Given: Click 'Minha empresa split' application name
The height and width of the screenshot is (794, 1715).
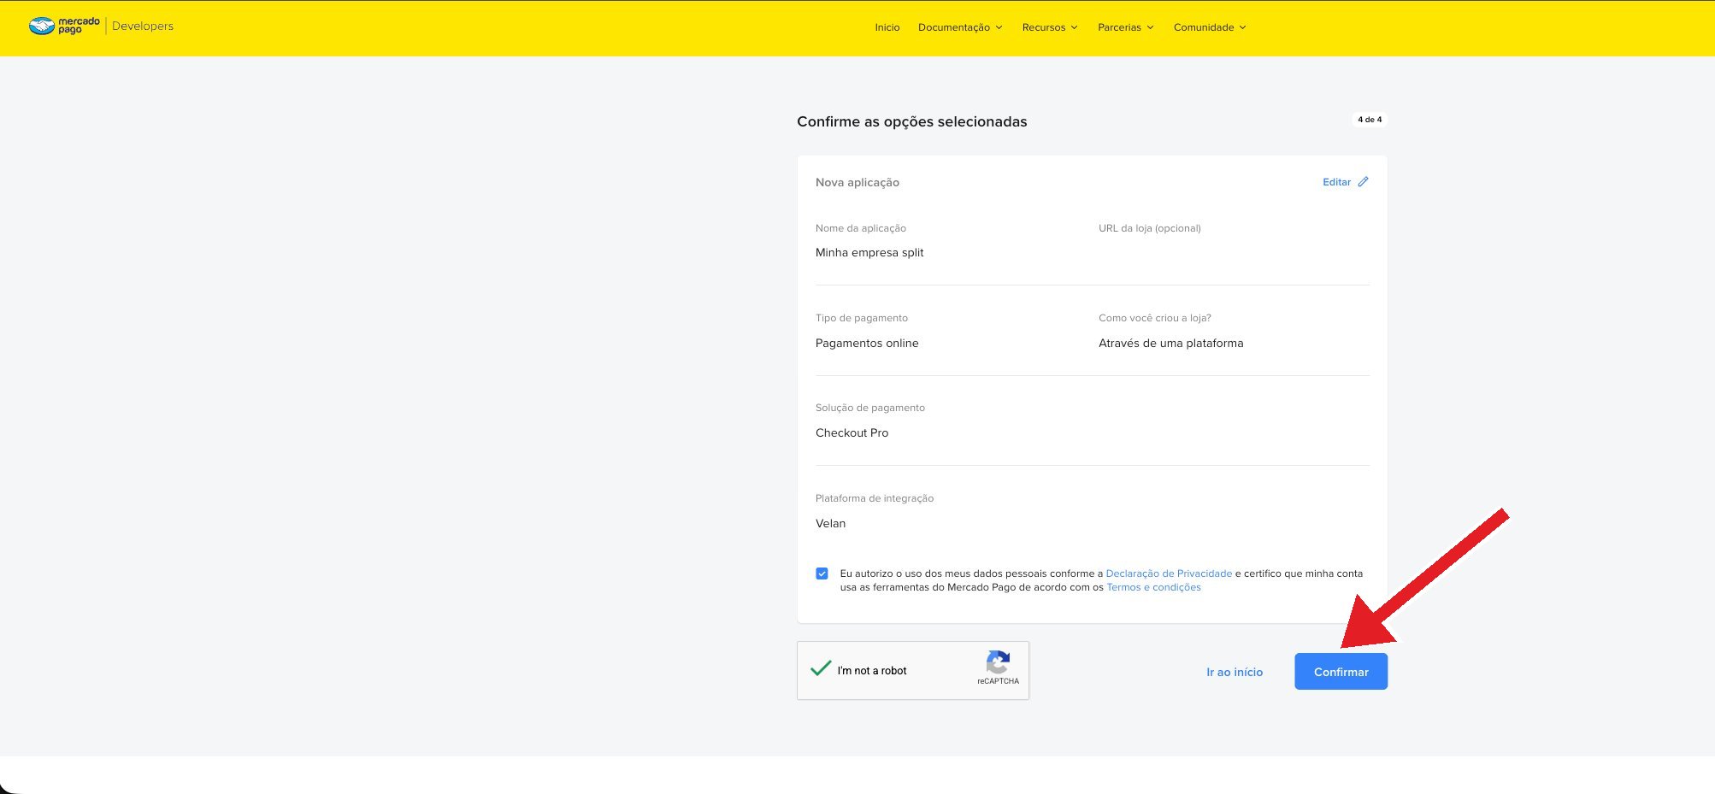Looking at the screenshot, I should coord(869,252).
